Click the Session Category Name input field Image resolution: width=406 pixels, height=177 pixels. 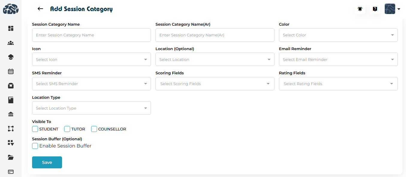[91, 35]
